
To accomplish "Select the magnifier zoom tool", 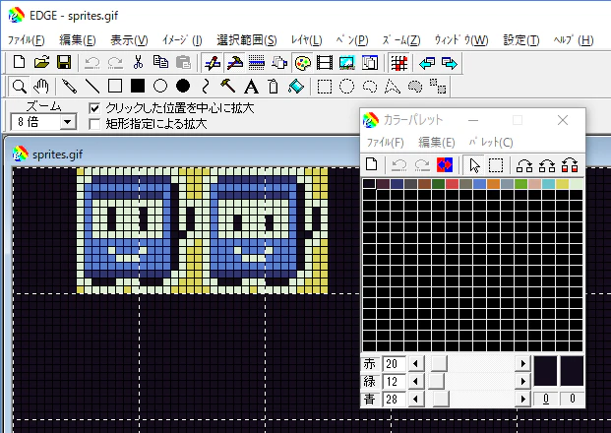I will 19,87.
